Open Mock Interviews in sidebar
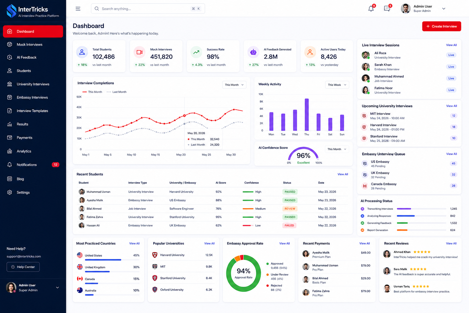469x313 pixels. (x=33, y=44)
